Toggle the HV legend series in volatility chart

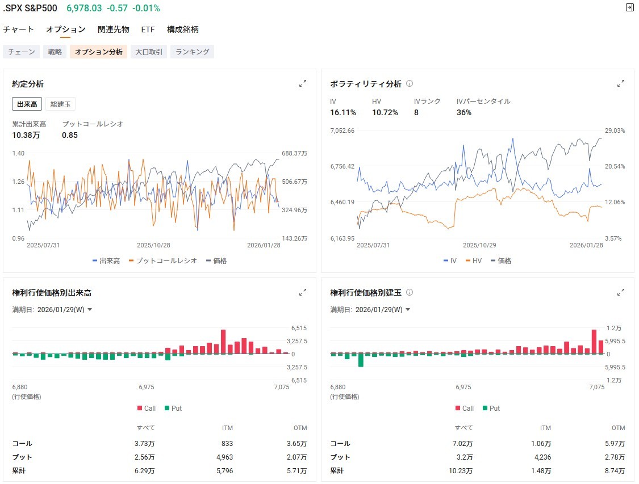click(x=473, y=261)
